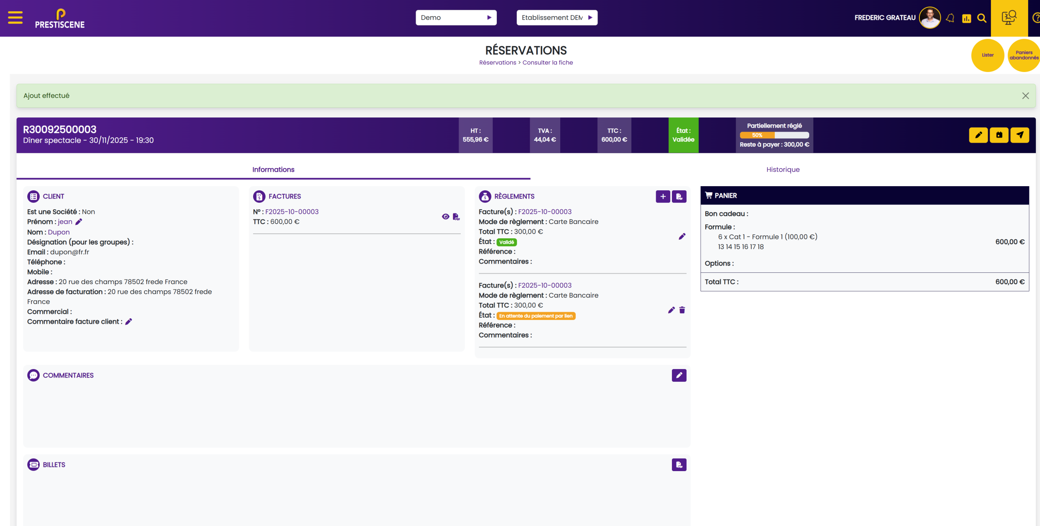Open the statistics chart icon
Image resolution: width=1040 pixels, height=526 pixels.
966,18
